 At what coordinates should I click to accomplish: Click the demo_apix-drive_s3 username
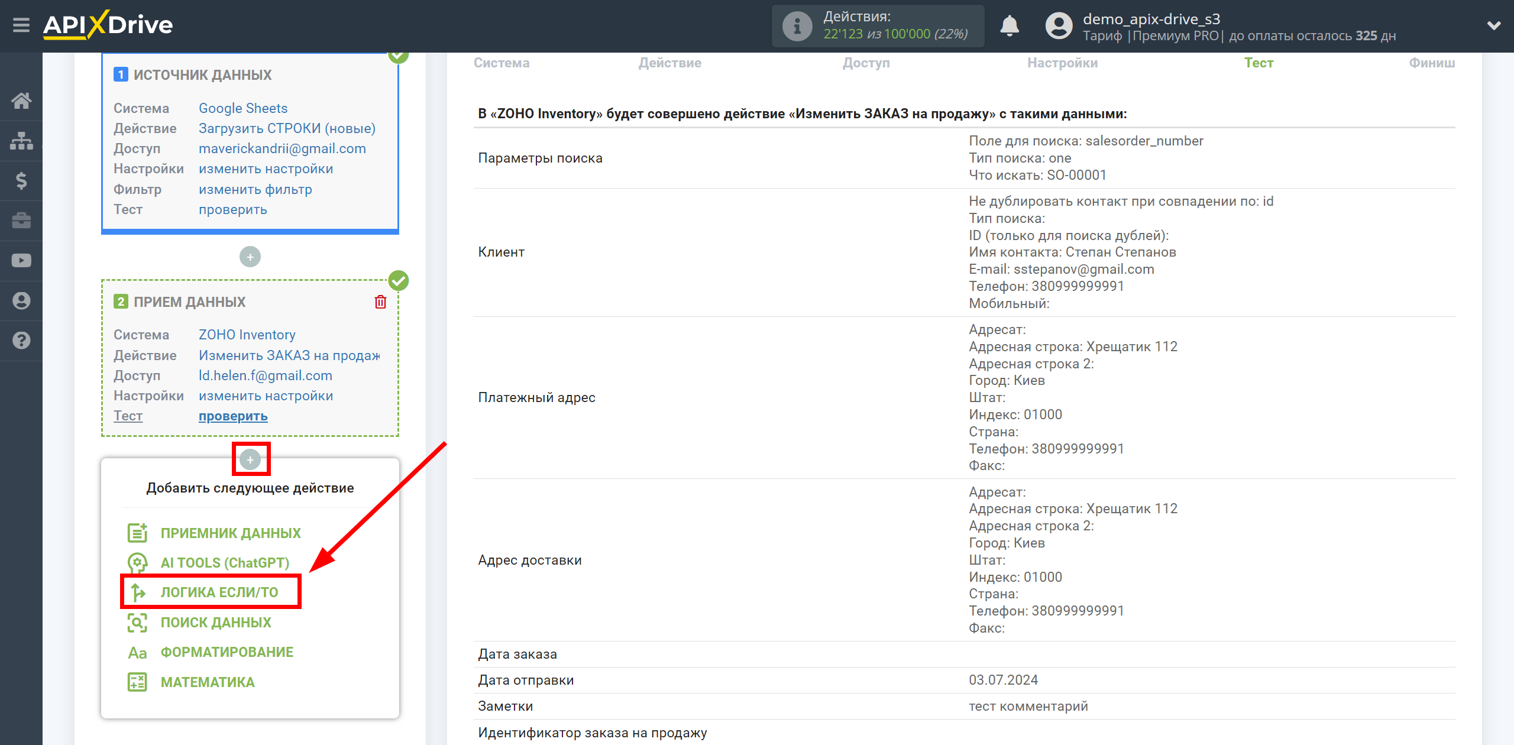pos(1151,19)
